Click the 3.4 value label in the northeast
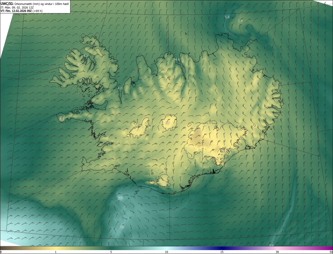This screenshot has height=254, width=333. [x=240, y=21]
